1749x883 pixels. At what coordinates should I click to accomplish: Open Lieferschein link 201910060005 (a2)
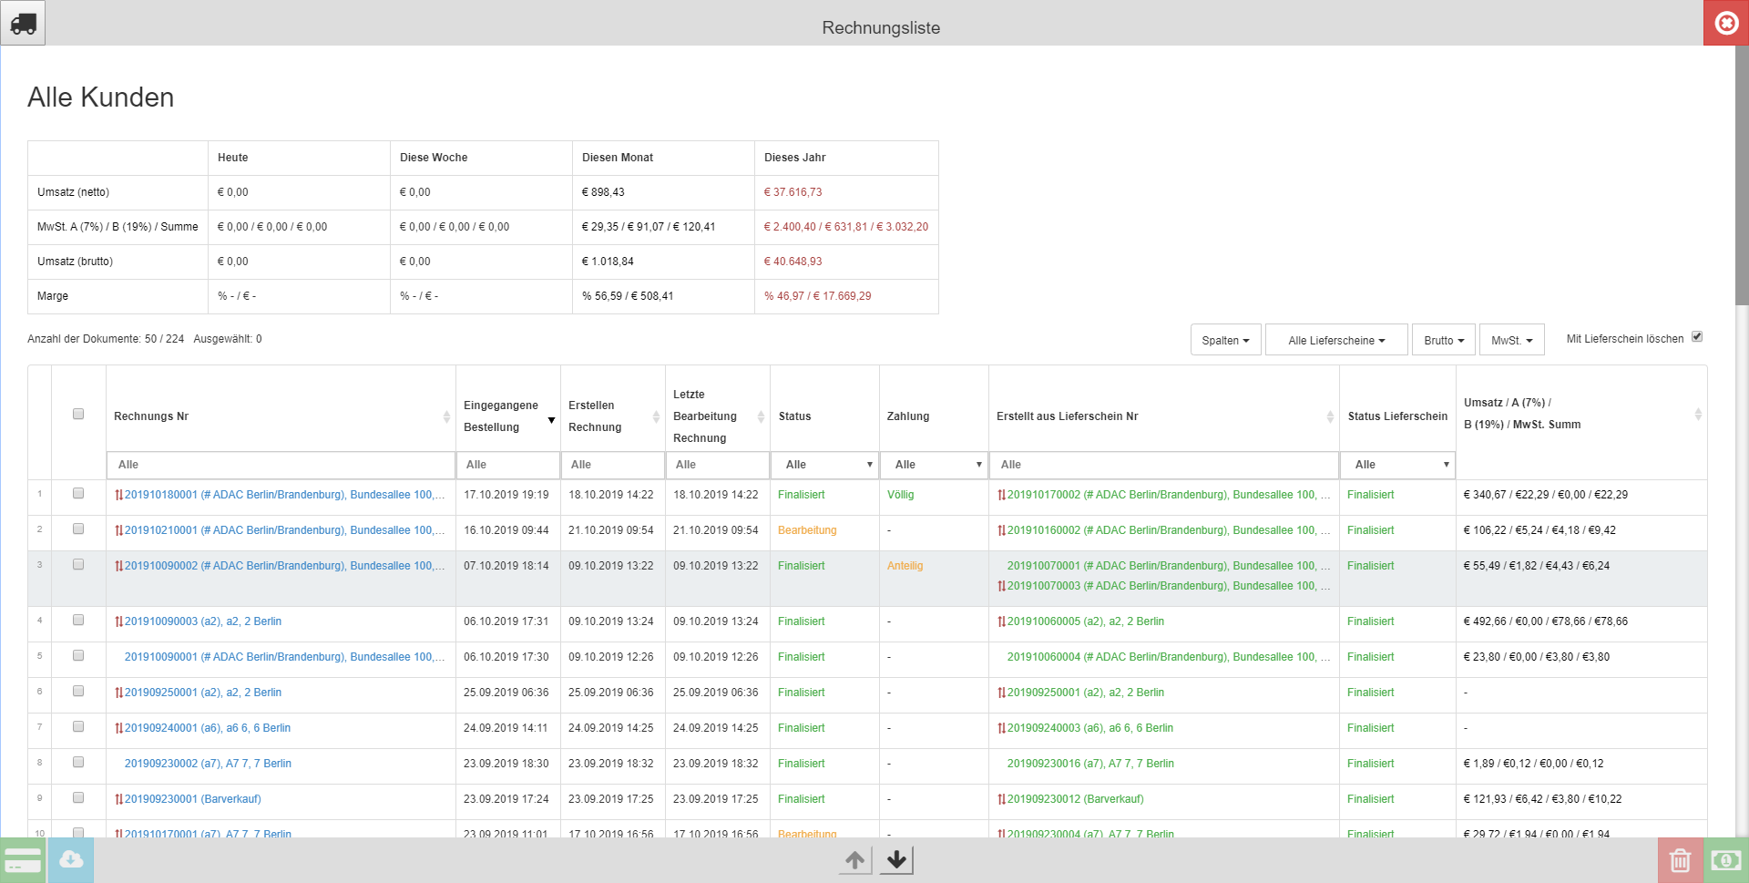(1085, 621)
